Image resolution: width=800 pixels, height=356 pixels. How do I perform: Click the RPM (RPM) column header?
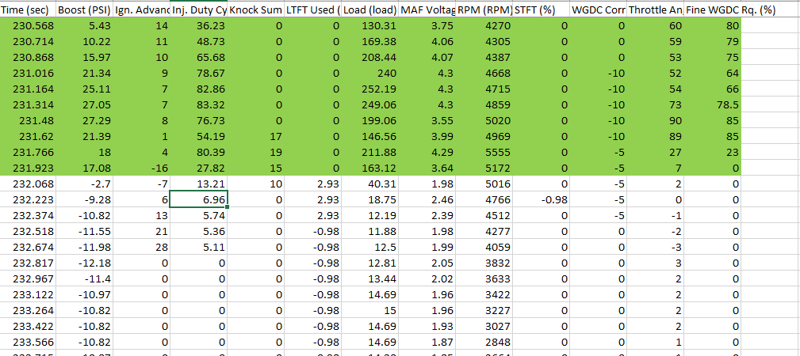(484, 10)
